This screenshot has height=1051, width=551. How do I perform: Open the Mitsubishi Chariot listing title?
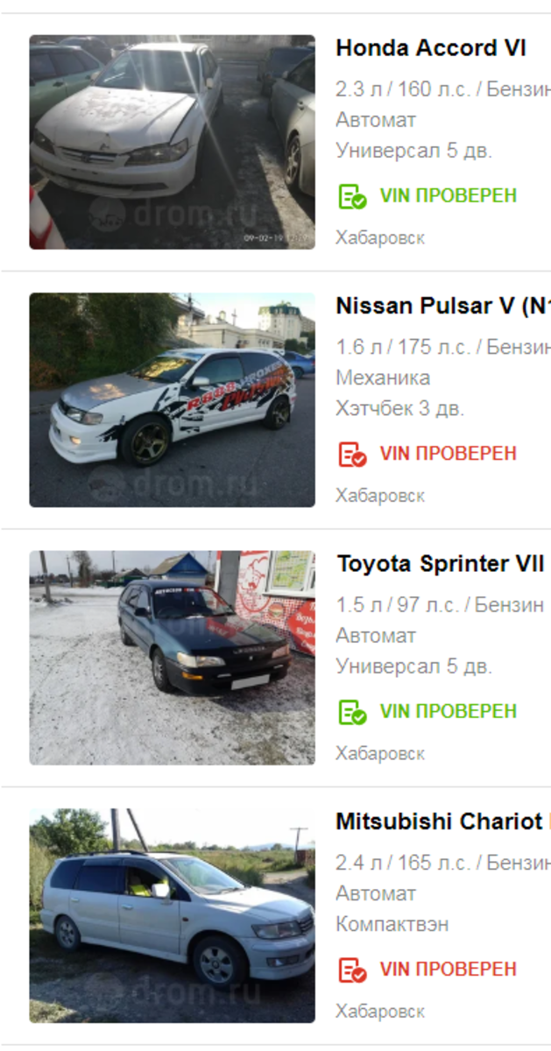443,822
